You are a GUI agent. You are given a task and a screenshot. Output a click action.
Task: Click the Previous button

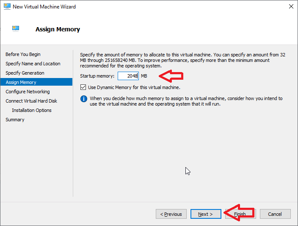(x=171, y=214)
